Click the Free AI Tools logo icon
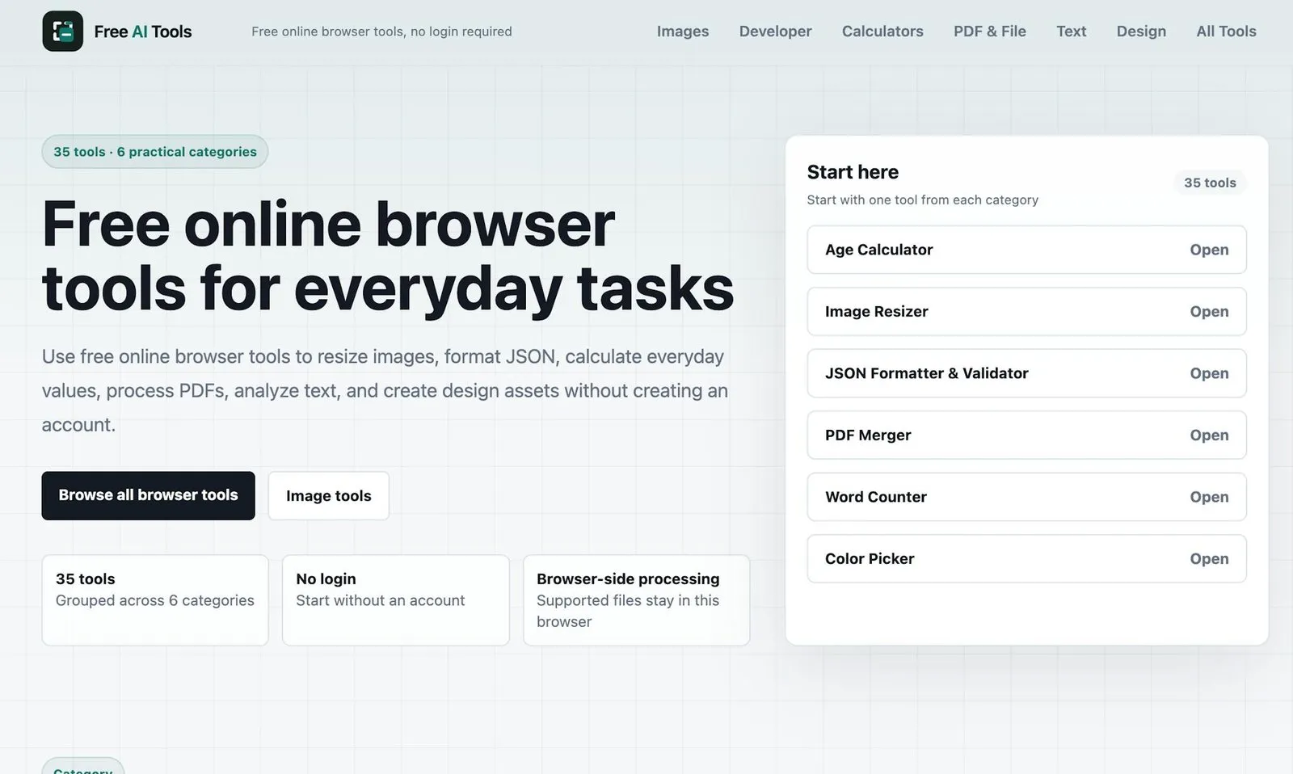The image size is (1293, 774). [x=62, y=32]
